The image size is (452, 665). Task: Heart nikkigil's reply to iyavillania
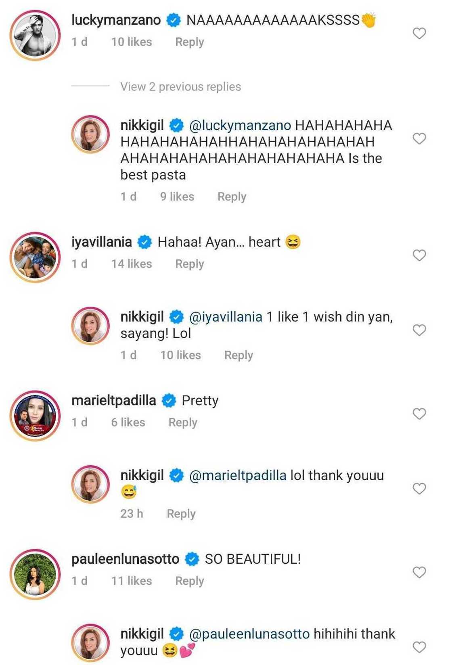[x=419, y=330]
